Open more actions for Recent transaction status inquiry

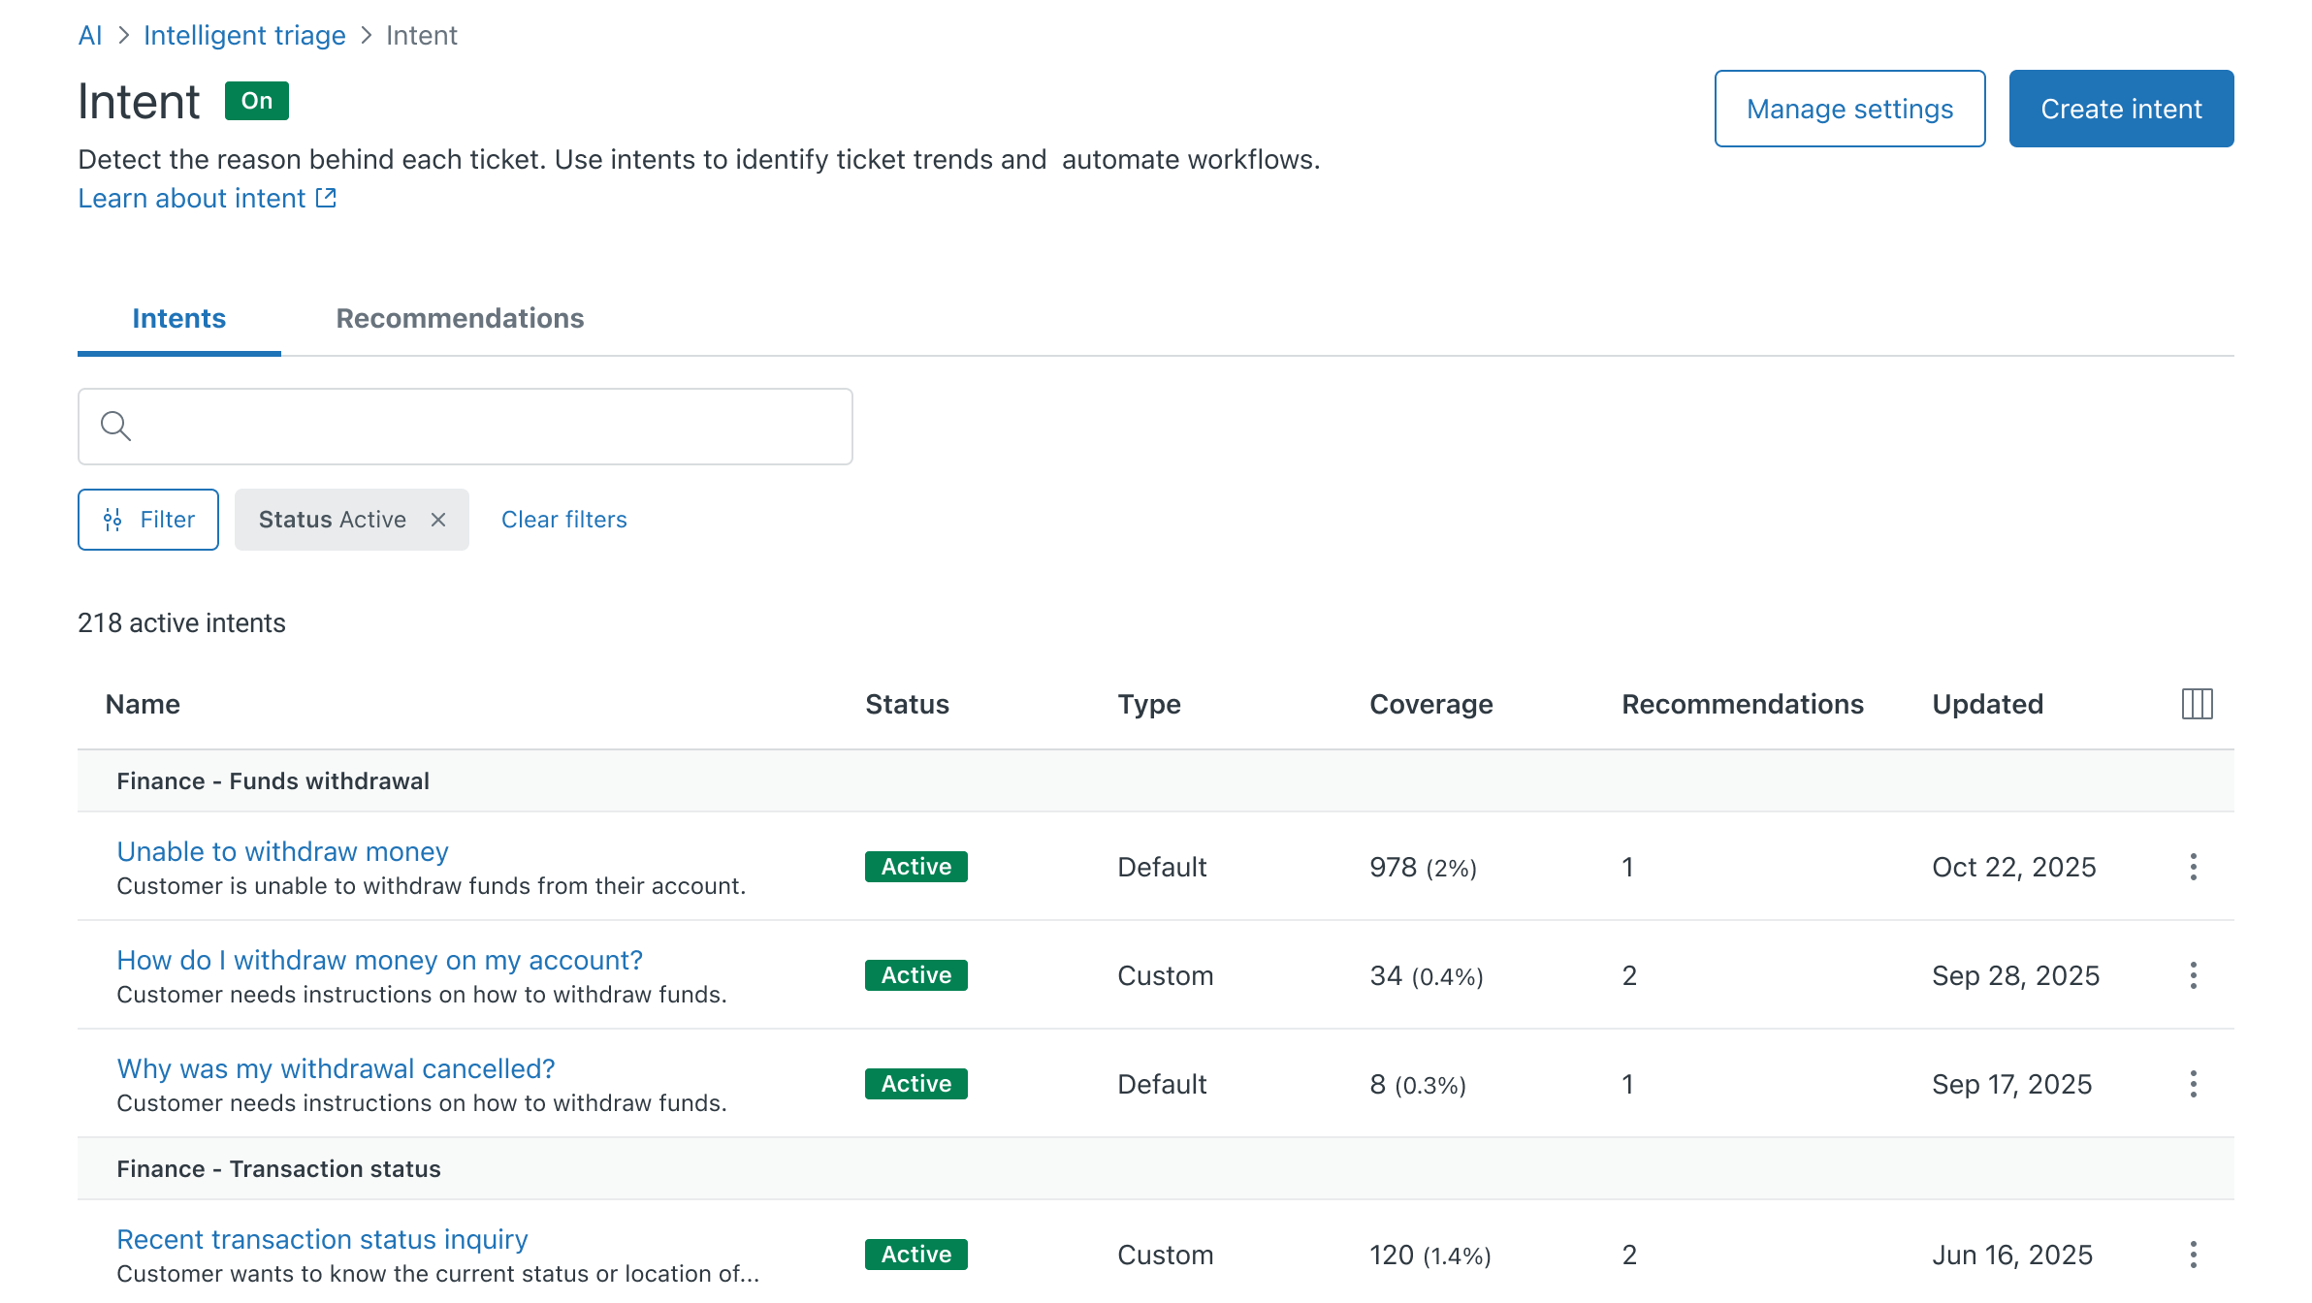coord(2193,1255)
